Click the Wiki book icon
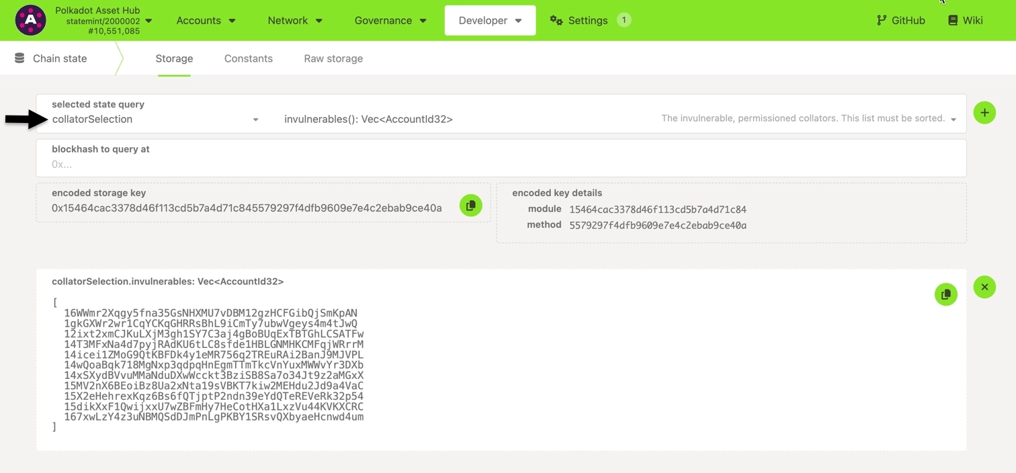 [x=952, y=20]
